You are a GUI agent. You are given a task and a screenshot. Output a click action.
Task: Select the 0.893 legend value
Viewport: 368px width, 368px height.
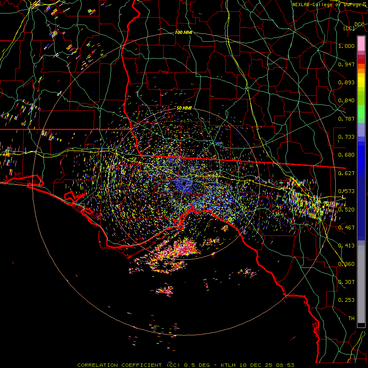[346, 82]
